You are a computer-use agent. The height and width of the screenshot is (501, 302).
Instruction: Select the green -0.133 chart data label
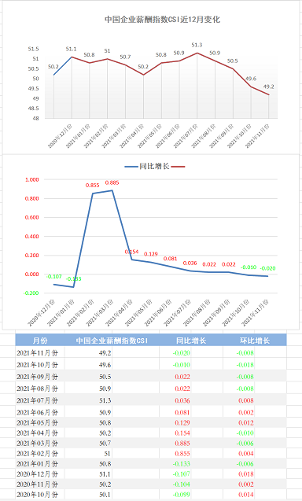73,279
